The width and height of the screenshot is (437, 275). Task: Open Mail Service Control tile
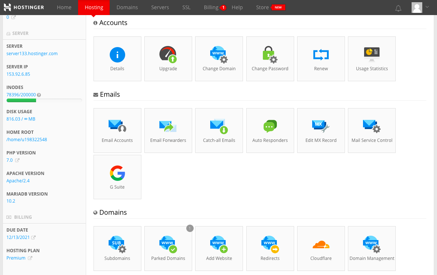pyautogui.click(x=372, y=131)
